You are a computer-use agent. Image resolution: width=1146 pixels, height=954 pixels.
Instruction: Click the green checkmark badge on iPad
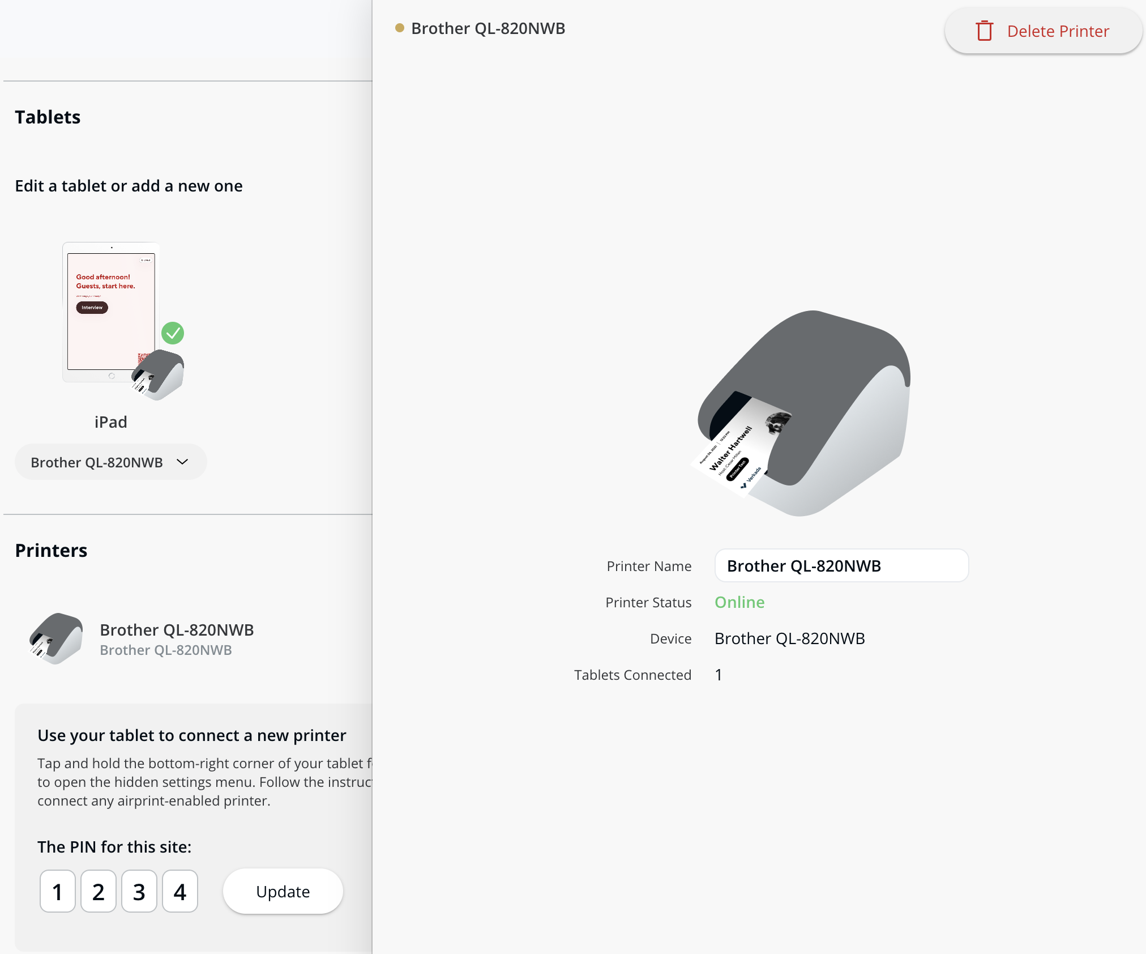tap(173, 333)
